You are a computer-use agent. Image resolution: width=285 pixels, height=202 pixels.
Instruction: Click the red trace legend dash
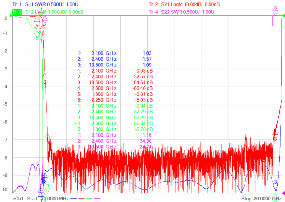tap(82, 198)
